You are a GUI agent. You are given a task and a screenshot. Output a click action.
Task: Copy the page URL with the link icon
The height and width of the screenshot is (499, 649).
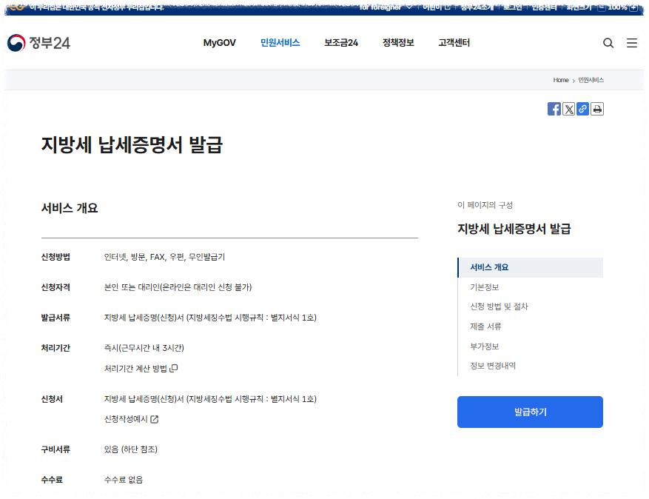(582, 109)
